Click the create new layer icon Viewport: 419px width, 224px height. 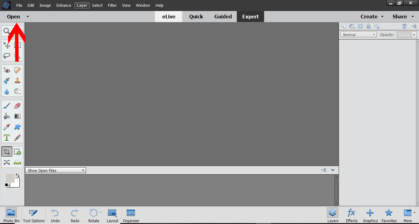click(x=344, y=26)
